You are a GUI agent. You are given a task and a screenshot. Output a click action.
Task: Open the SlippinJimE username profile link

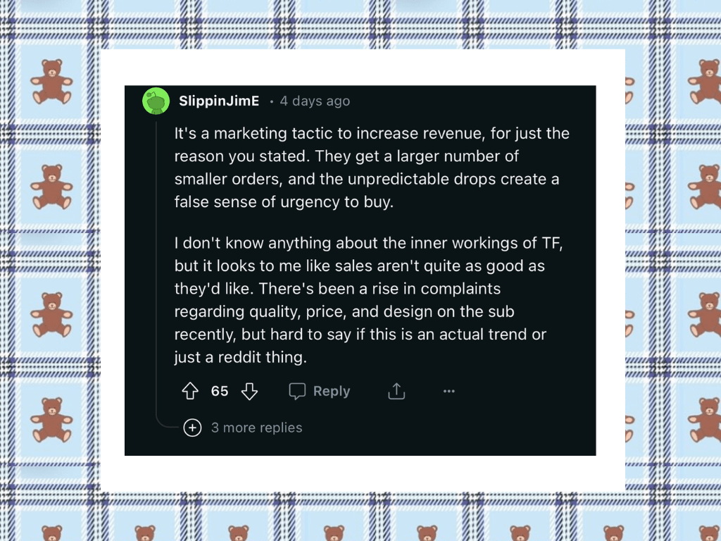point(219,101)
